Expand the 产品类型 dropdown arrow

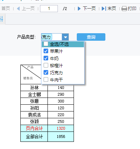(x=65, y=37)
